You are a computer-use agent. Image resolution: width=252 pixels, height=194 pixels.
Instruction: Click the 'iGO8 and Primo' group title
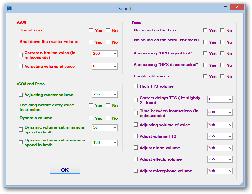tap(31, 84)
